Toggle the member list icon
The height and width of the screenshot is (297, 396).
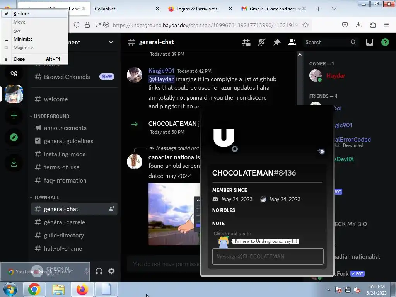[292, 42]
